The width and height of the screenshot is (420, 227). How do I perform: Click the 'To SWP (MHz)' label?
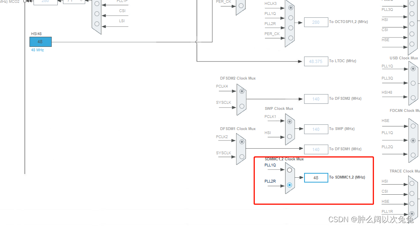tap(342, 128)
